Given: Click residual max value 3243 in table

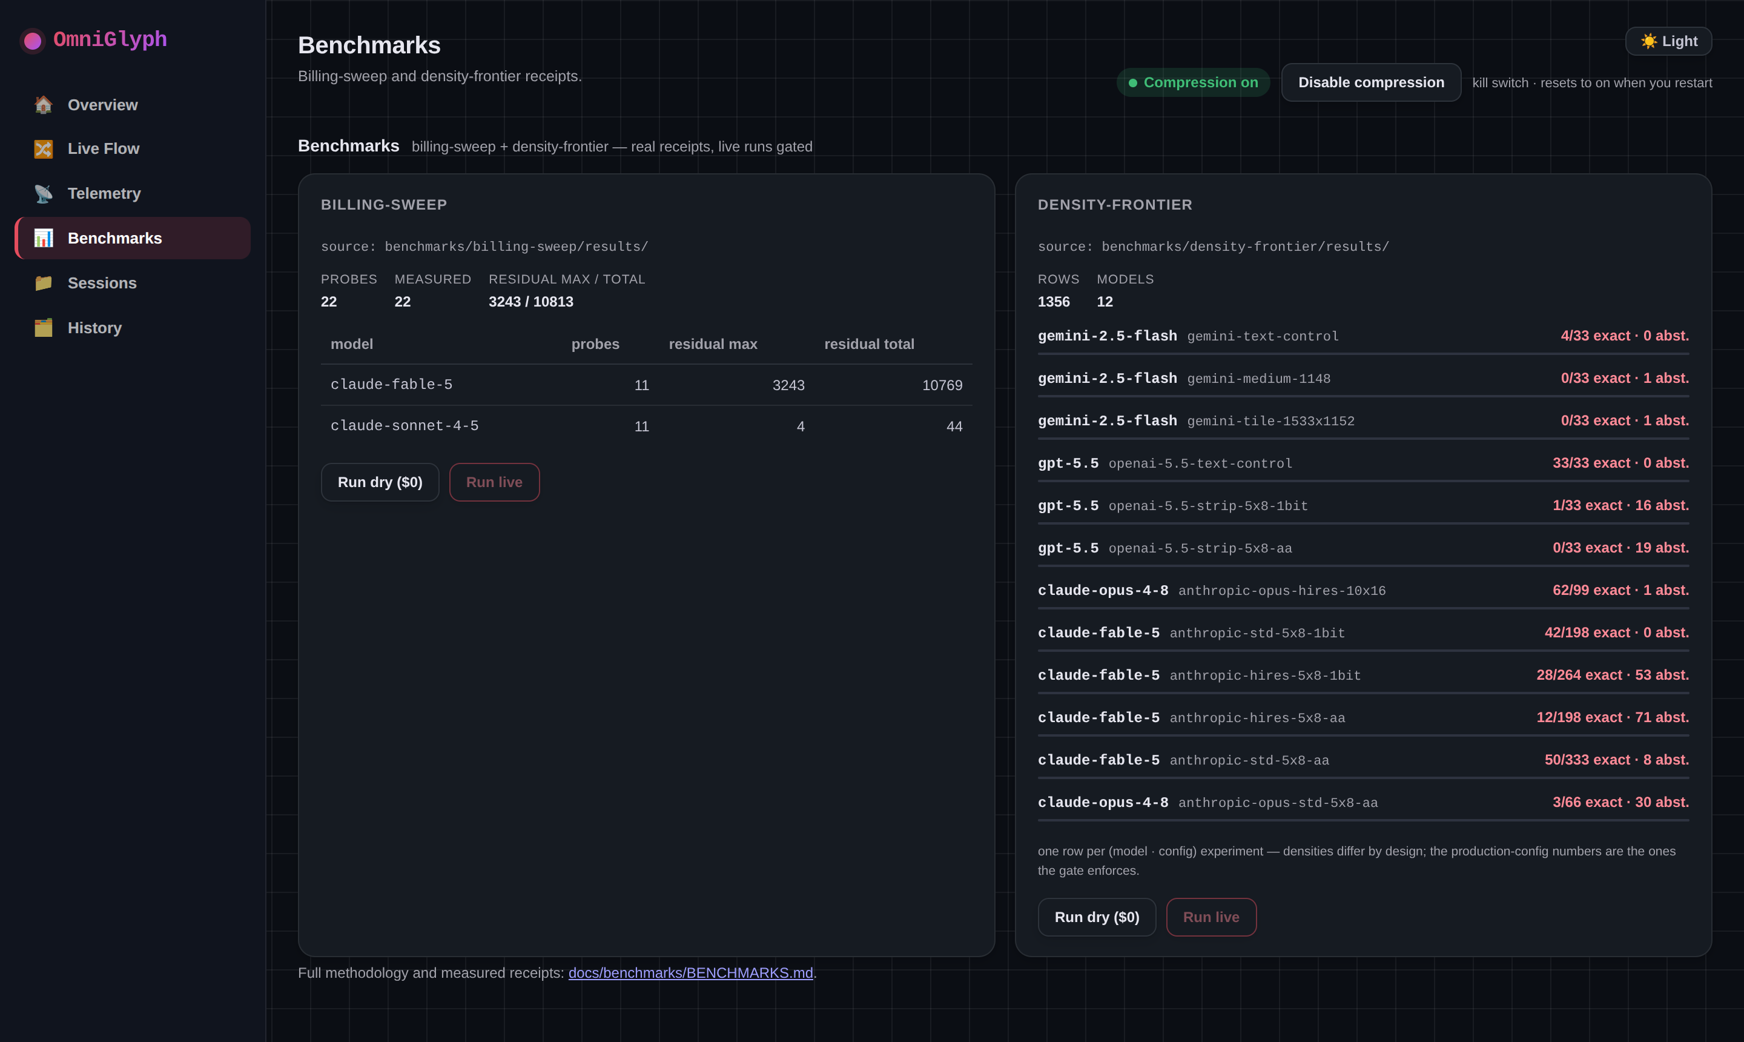Looking at the screenshot, I should [788, 385].
